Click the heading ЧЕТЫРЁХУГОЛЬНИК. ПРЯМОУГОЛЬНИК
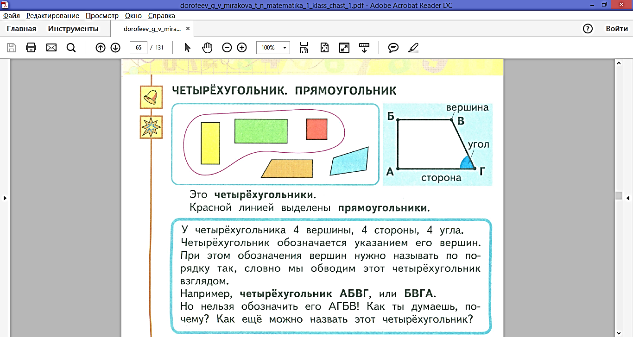This screenshot has height=337, width=633. click(x=284, y=90)
